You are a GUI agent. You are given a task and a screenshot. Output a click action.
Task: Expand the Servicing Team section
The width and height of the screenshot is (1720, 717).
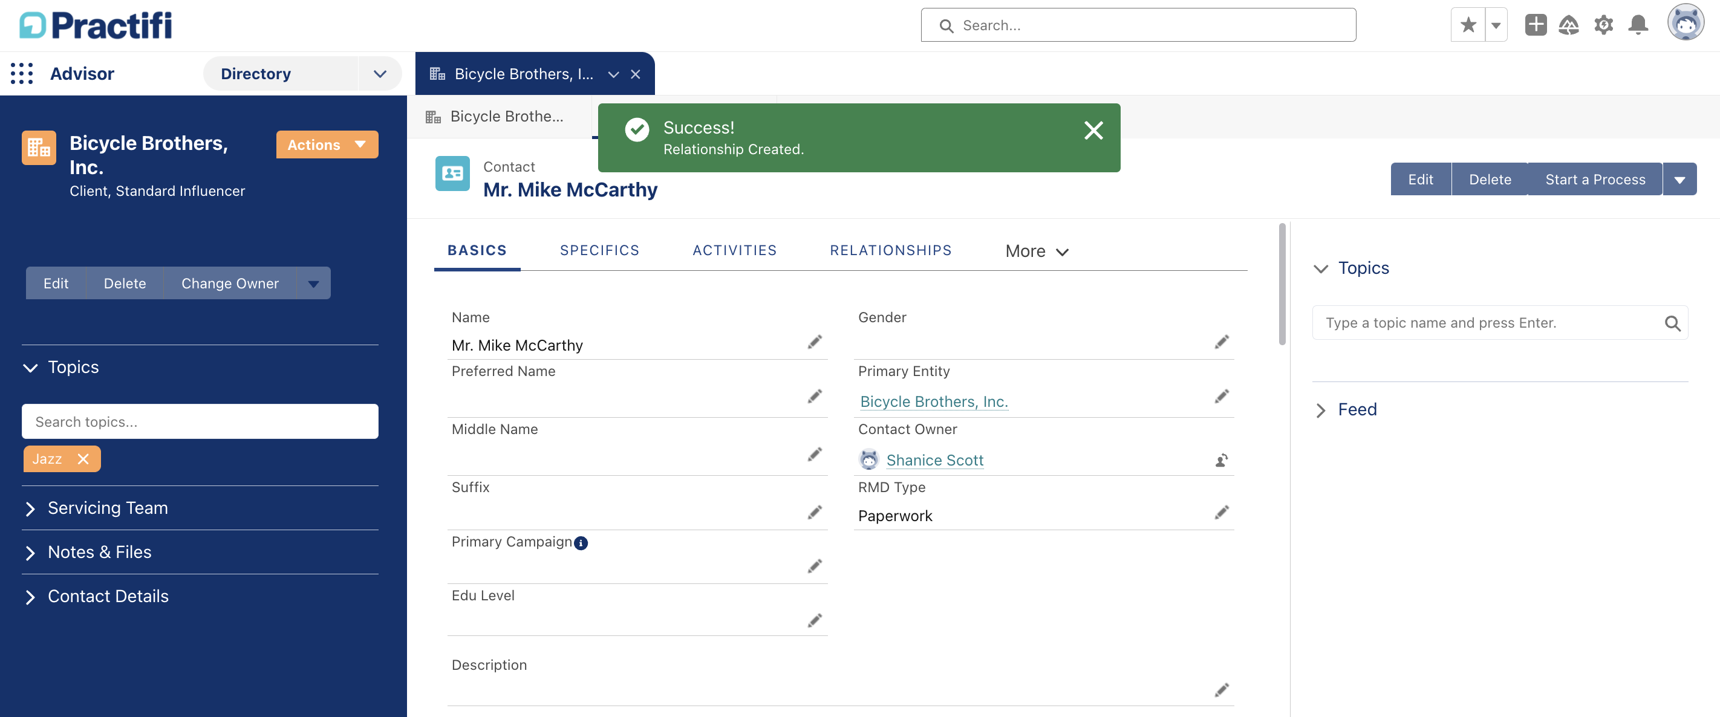click(30, 508)
